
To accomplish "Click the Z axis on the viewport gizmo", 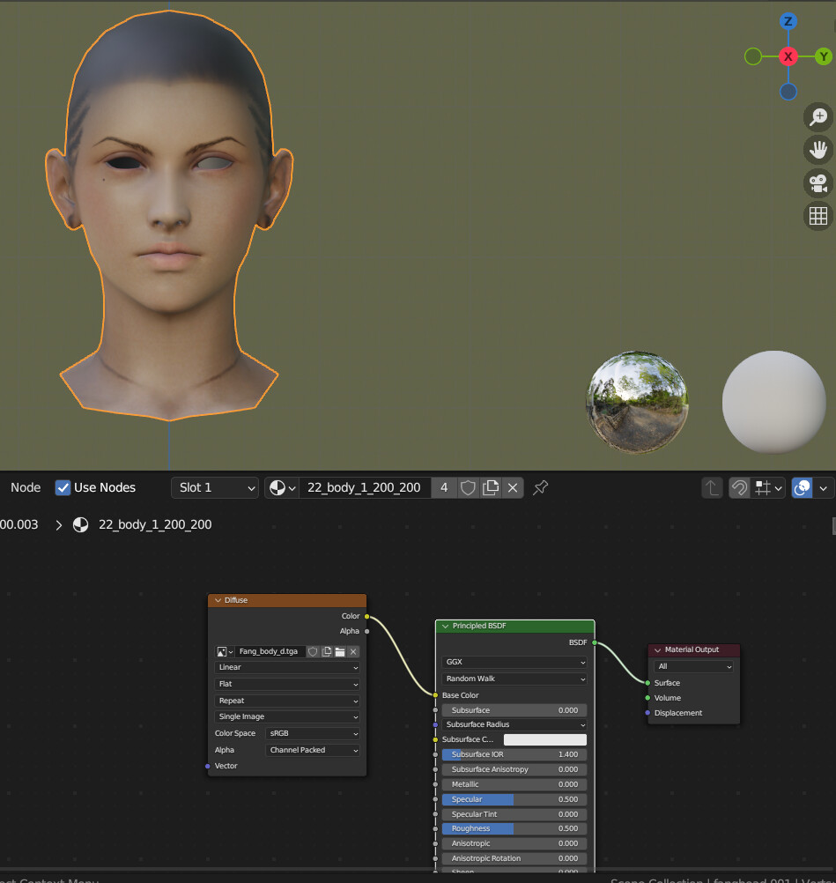I will [788, 21].
